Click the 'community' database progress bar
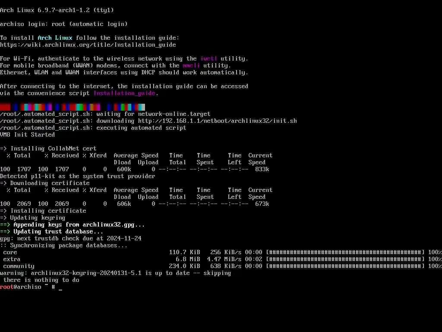Viewport: 442px width, 332px height. [345, 266]
